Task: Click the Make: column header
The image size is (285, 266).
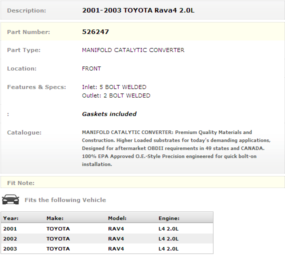Action: pos(55,218)
